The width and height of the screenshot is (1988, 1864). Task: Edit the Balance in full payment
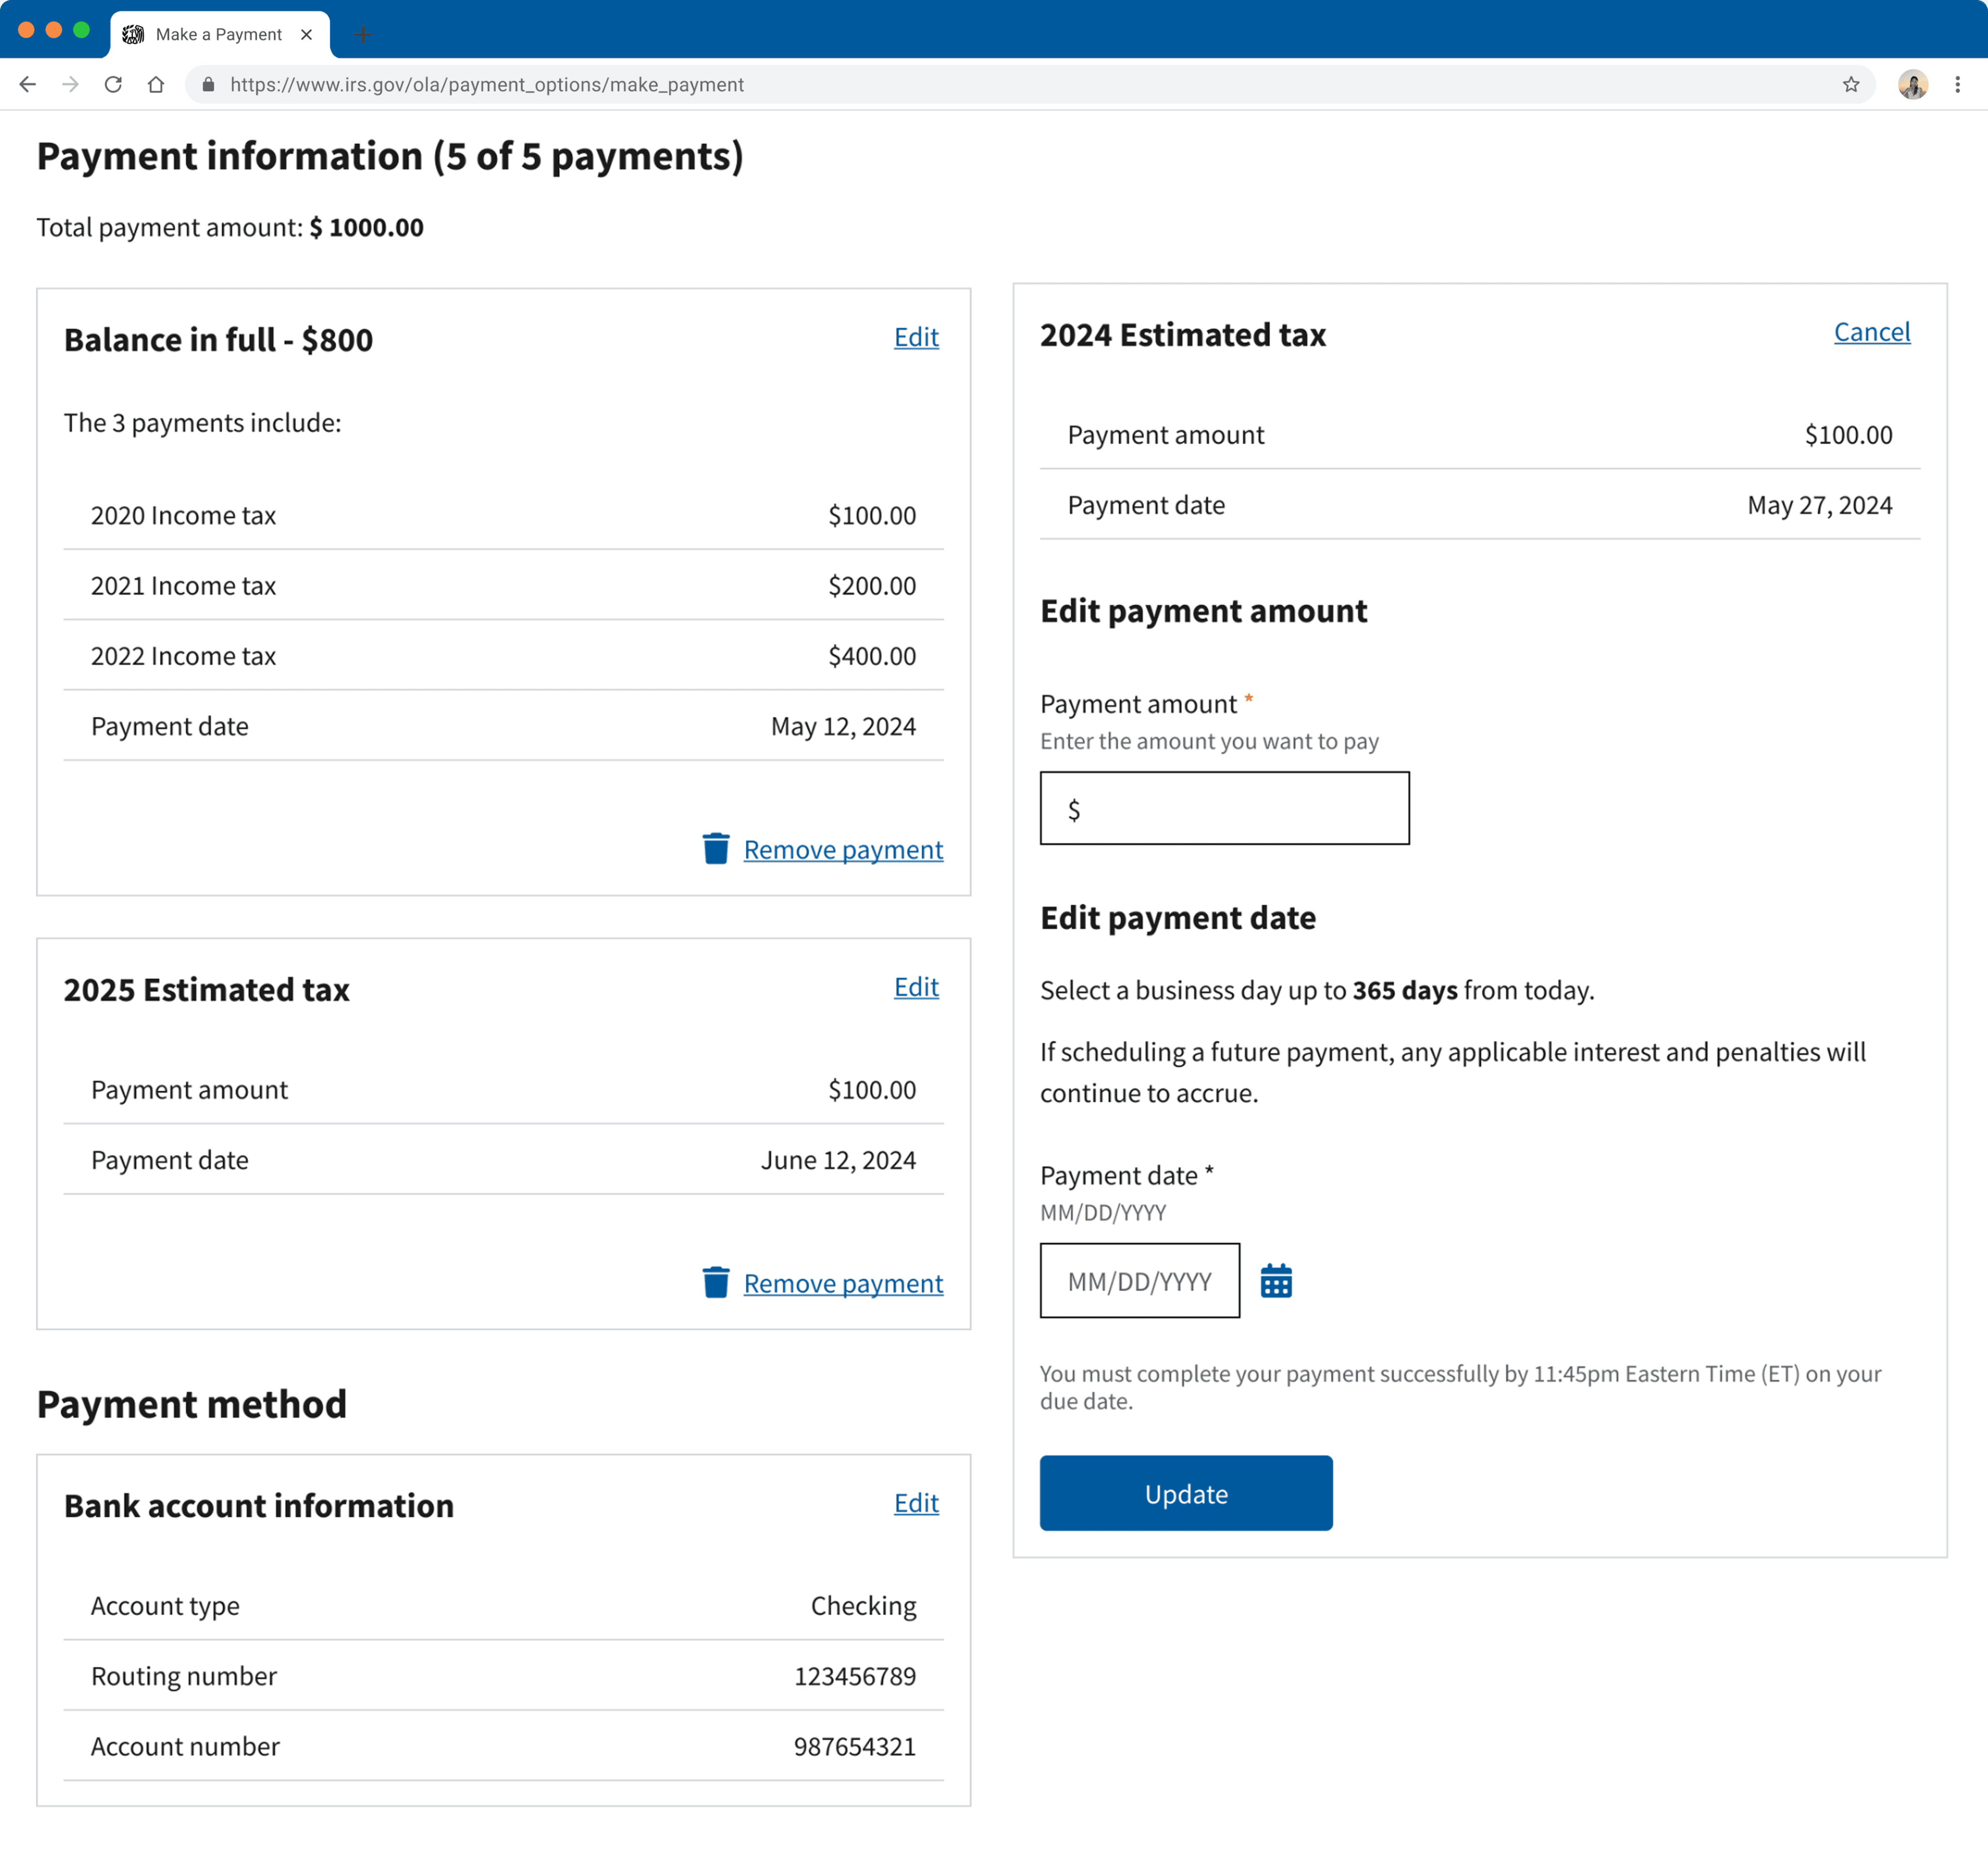(x=915, y=338)
